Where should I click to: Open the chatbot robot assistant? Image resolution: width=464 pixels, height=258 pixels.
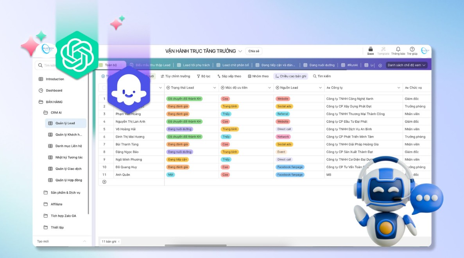[391, 201]
